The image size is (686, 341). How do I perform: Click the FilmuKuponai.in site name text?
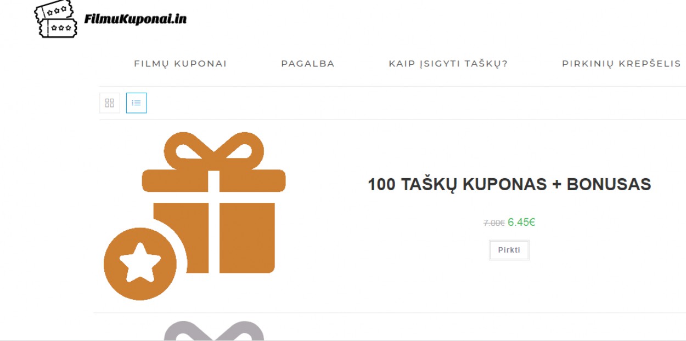(x=135, y=19)
